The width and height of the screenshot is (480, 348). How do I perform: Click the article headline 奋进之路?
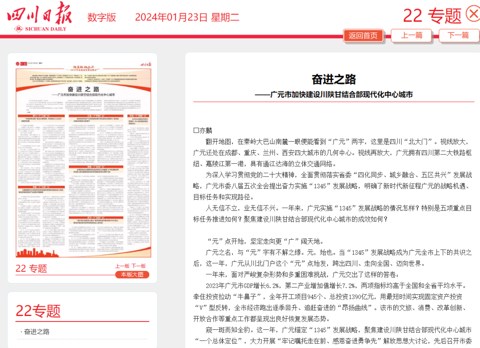(334, 79)
